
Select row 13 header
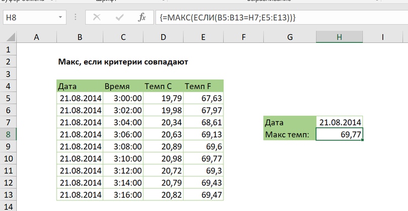(x=8, y=195)
